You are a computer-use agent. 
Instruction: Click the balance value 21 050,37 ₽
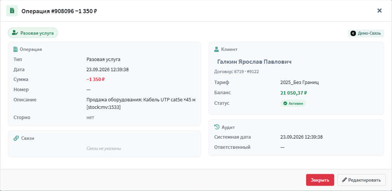coord(294,93)
